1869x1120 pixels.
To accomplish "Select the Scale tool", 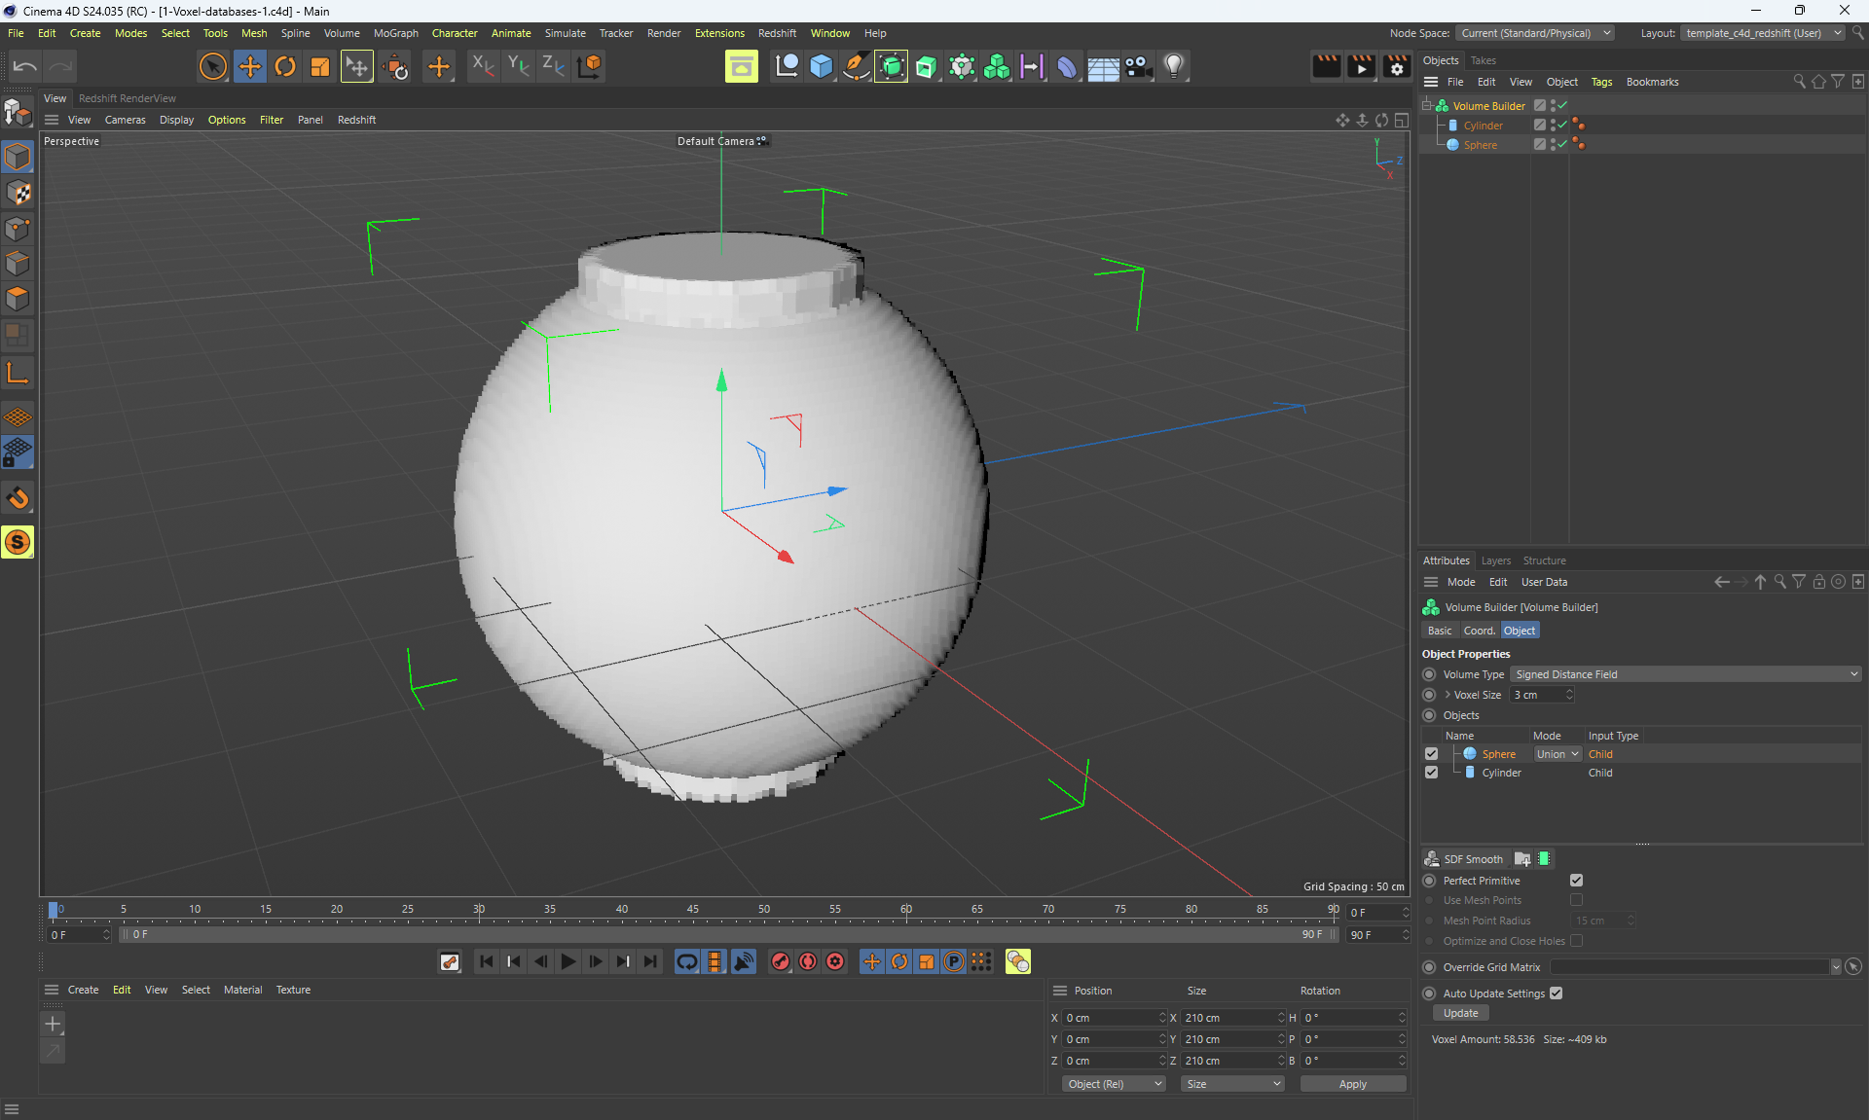I will pyautogui.click(x=320, y=66).
